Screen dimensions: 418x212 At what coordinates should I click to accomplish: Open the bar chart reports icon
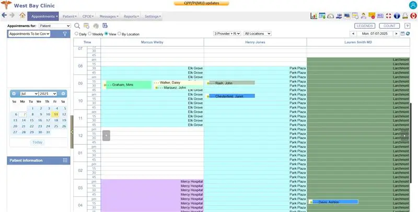314,16
